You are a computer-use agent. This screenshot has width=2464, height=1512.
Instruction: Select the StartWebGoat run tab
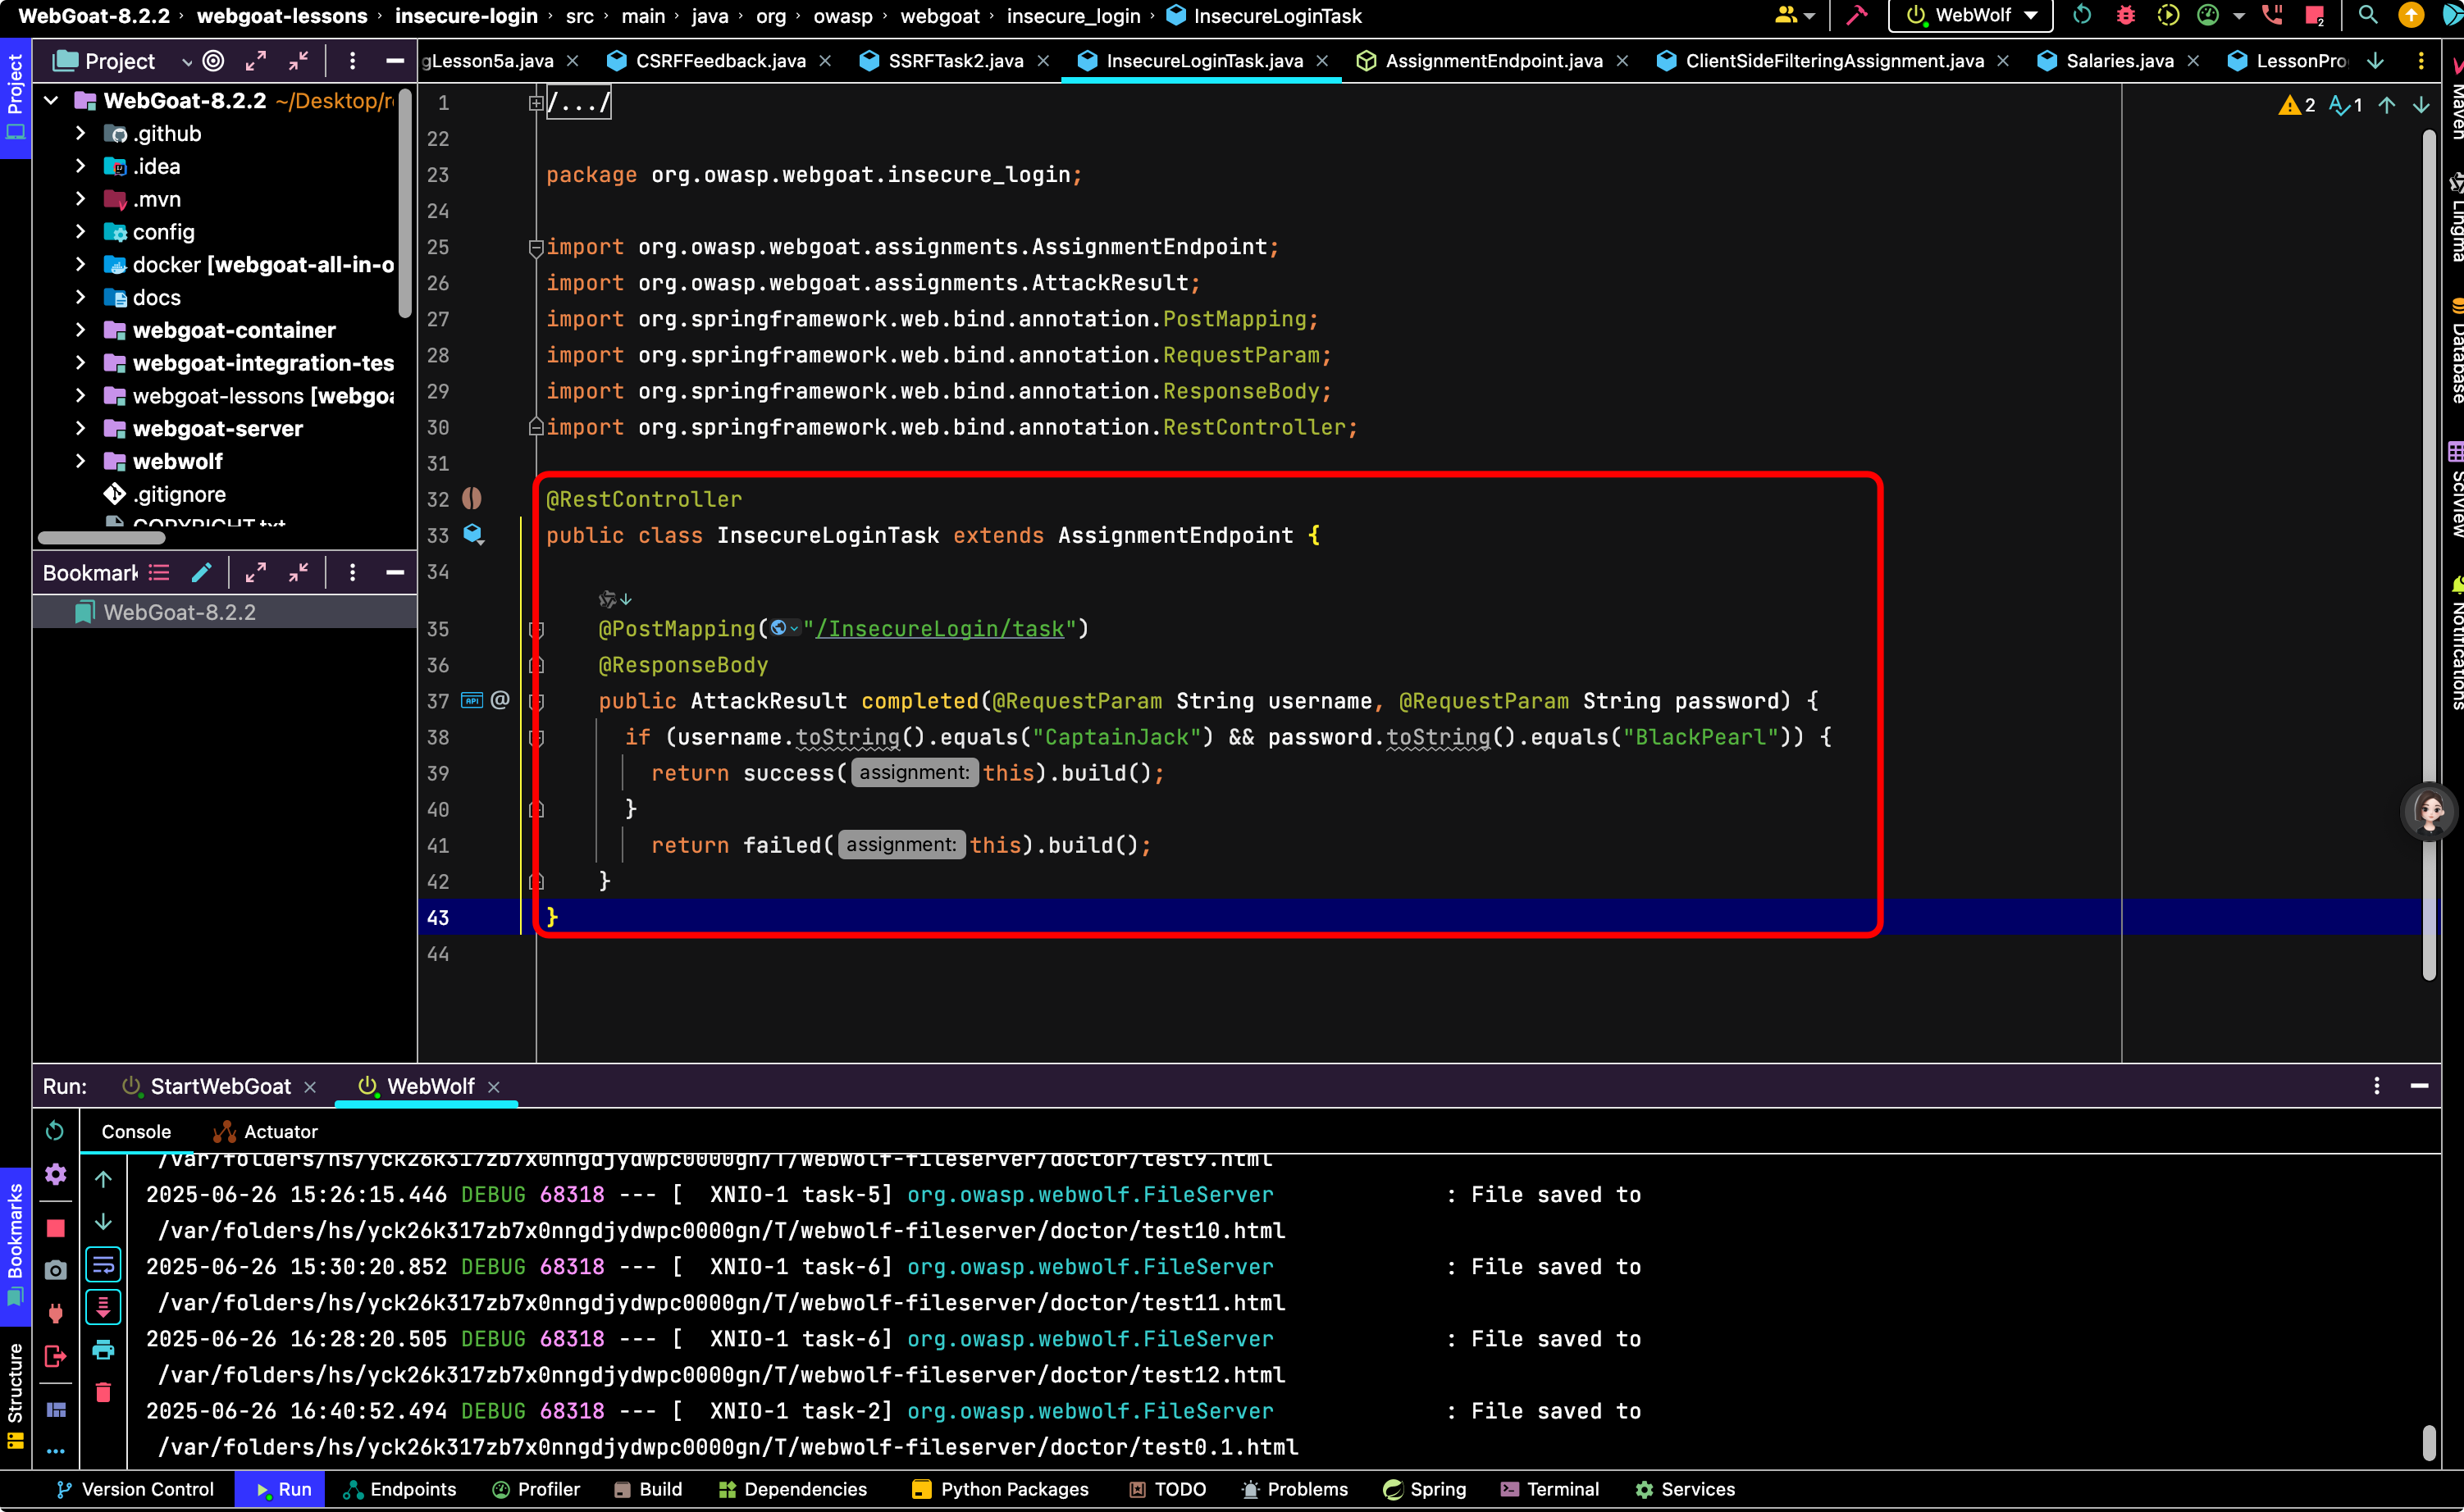pos(220,1086)
